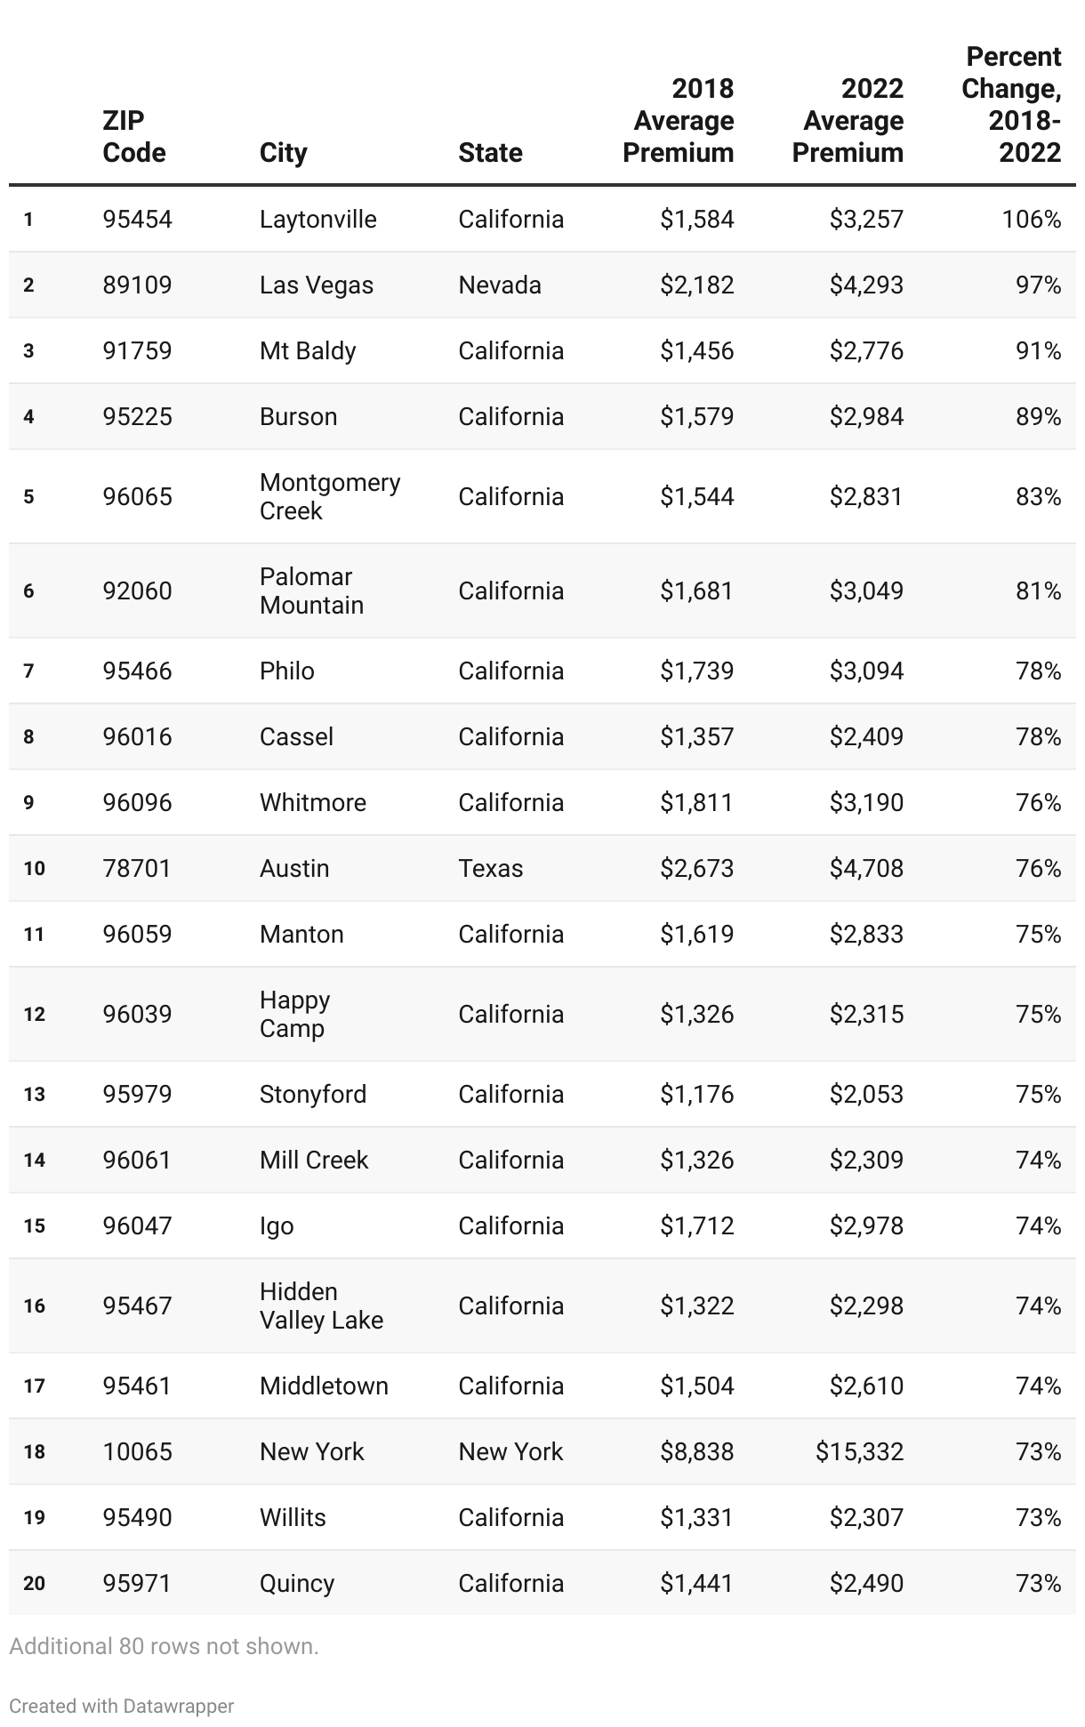This screenshot has width=1085, height=1727.
Task: Click the 2022 Average Premium header
Action: (848, 120)
